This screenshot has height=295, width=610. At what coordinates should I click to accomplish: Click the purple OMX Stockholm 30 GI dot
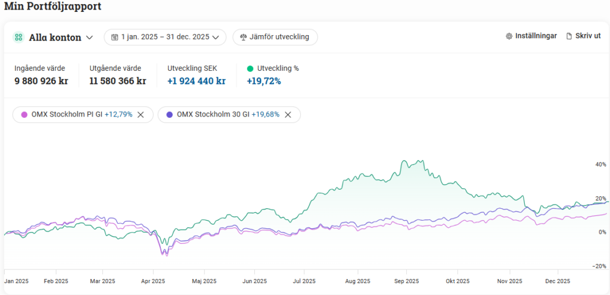170,115
